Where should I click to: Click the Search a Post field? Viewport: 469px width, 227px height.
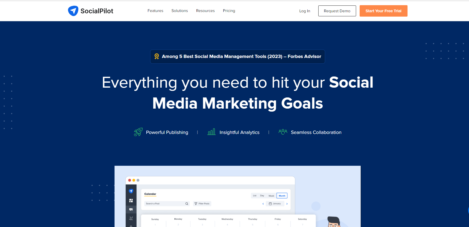click(x=167, y=204)
